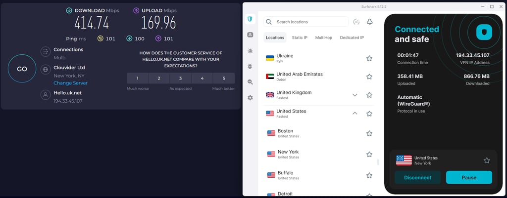This screenshot has height=198, width=507.
Task: Rate customer service 1 Much worse
Action: point(138,79)
